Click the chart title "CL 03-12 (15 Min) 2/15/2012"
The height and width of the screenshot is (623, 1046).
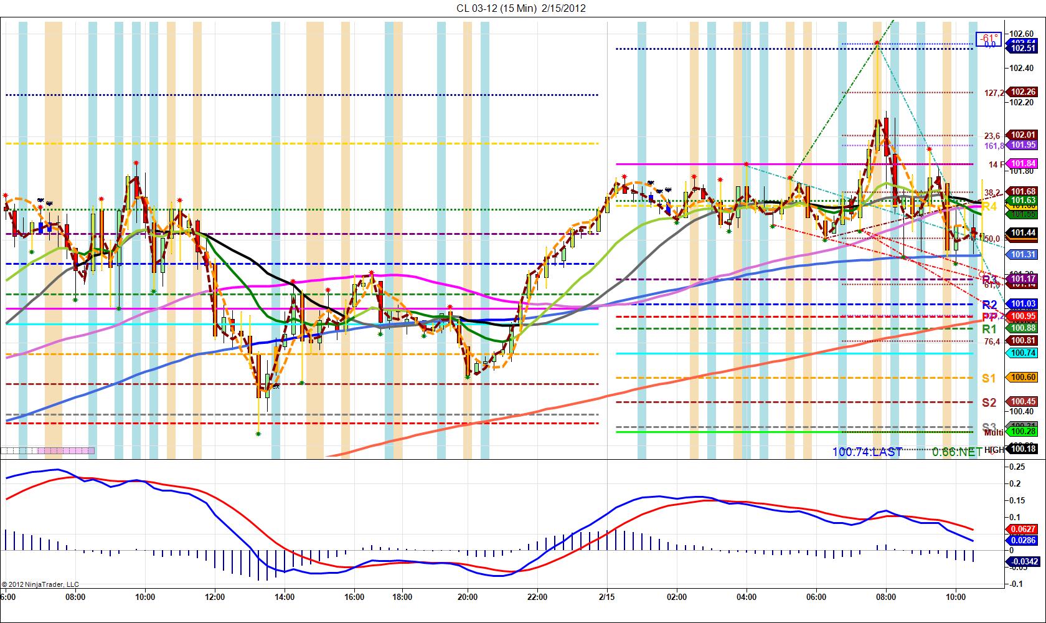(x=521, y=8)
